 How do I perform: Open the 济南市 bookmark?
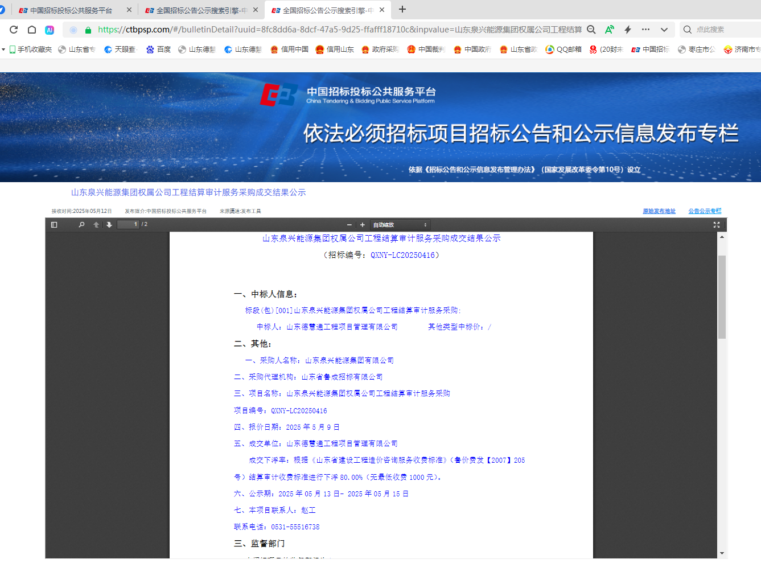click(x=742, y=50)
